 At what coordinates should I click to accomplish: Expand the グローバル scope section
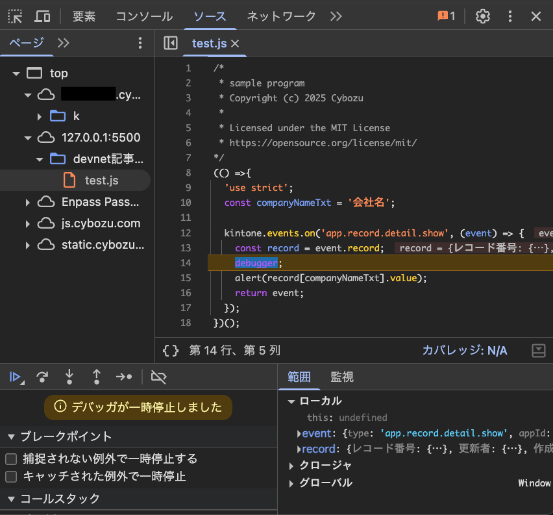pos(291,484)
